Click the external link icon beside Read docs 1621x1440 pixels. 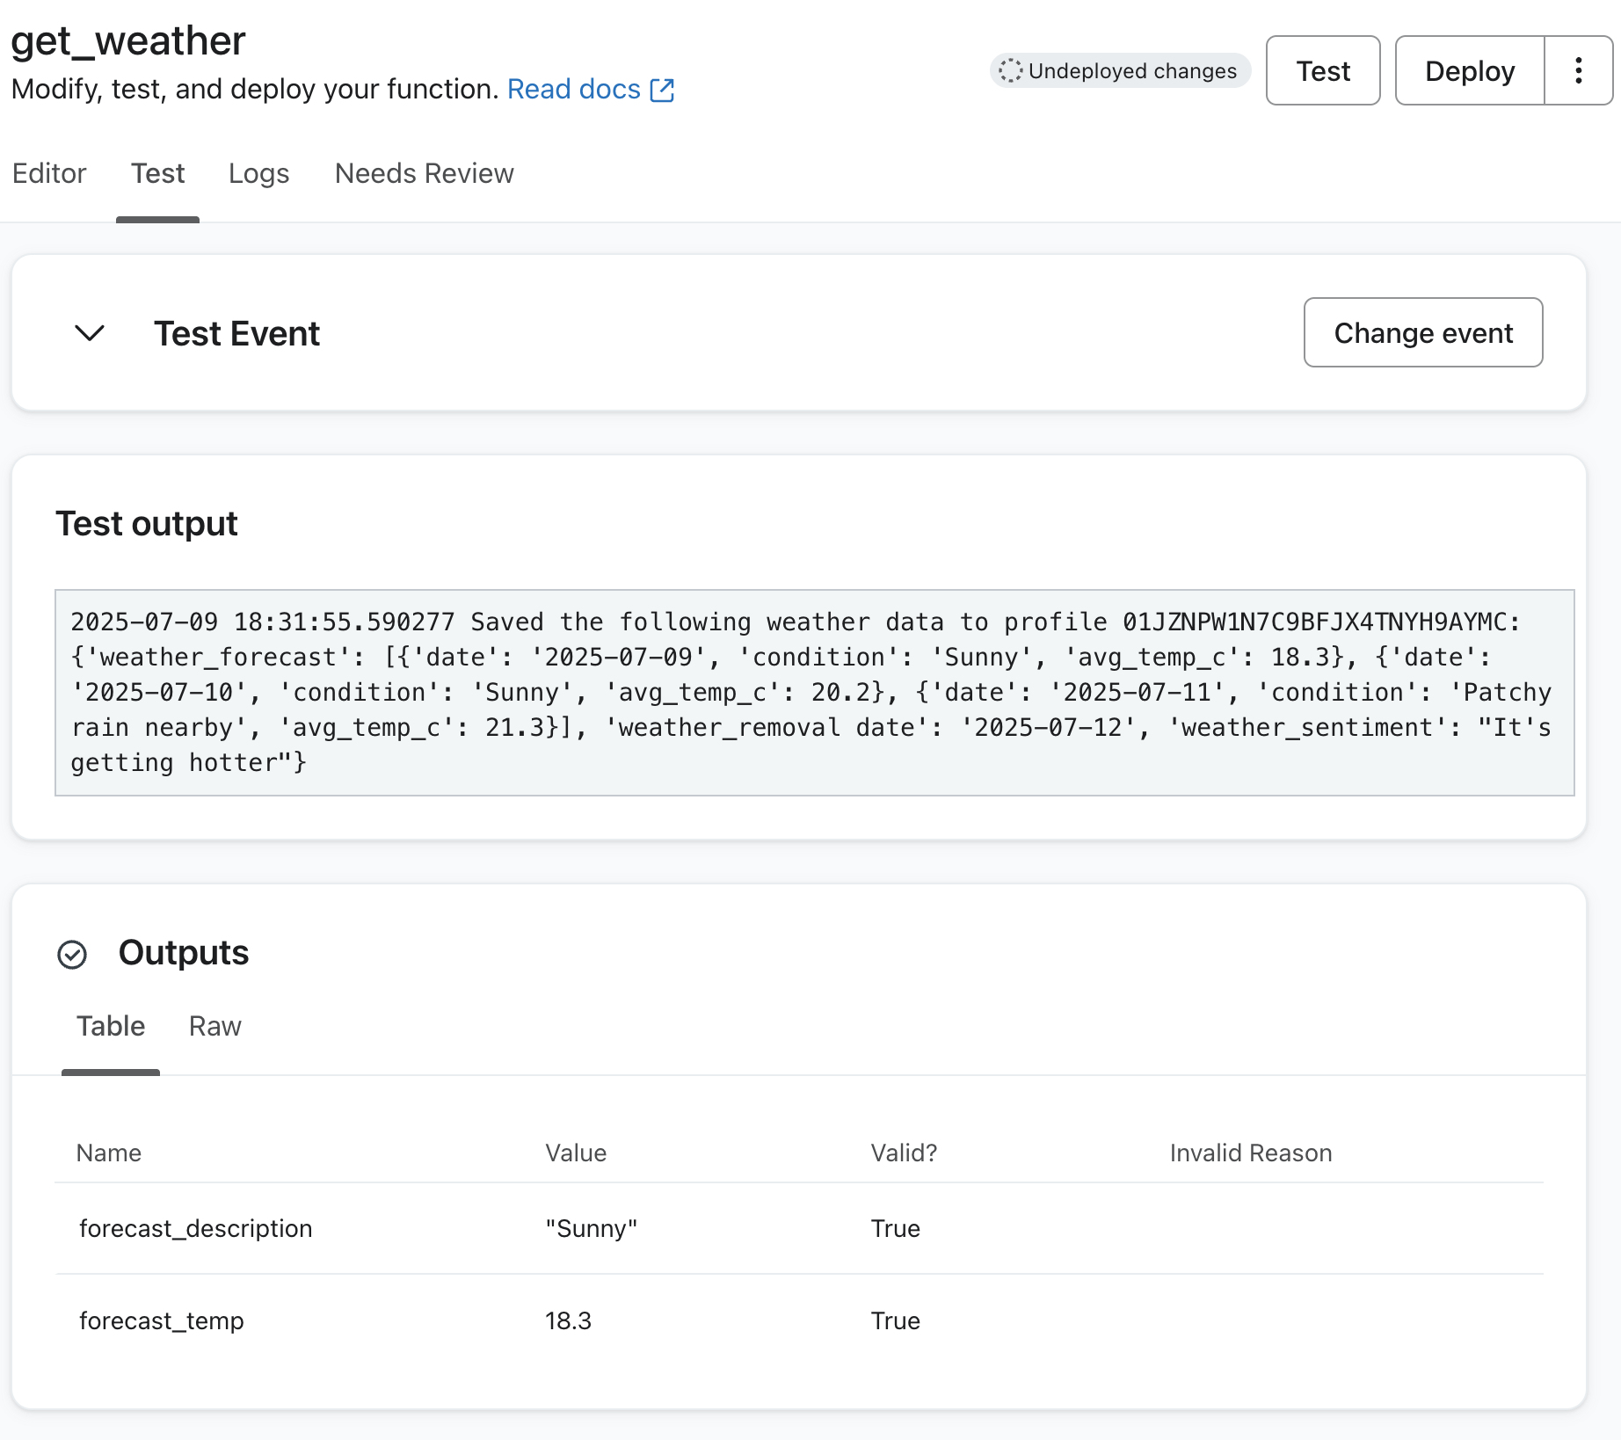pyautogui.click(x=662, y=90)
